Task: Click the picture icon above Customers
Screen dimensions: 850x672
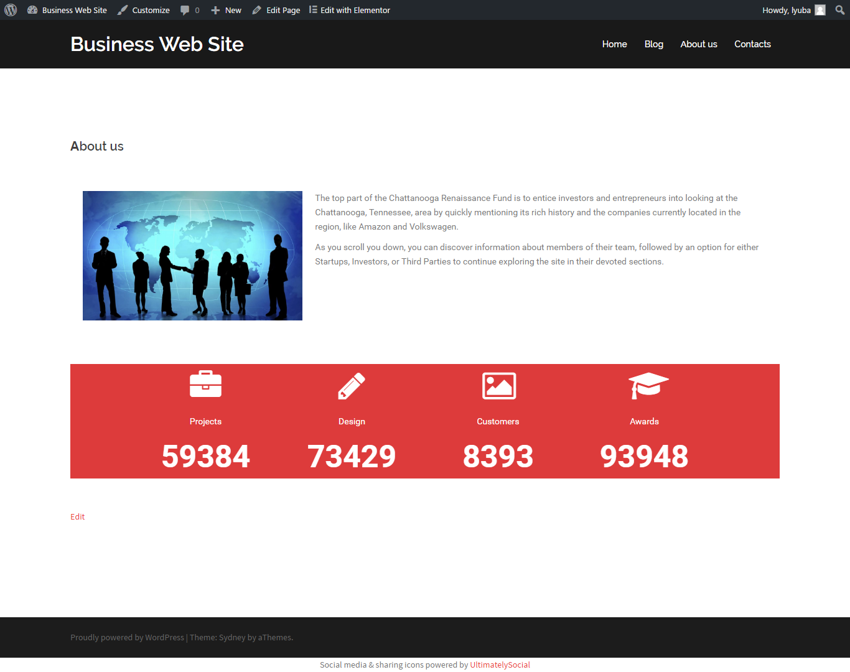Action: (x=499, y=386)
